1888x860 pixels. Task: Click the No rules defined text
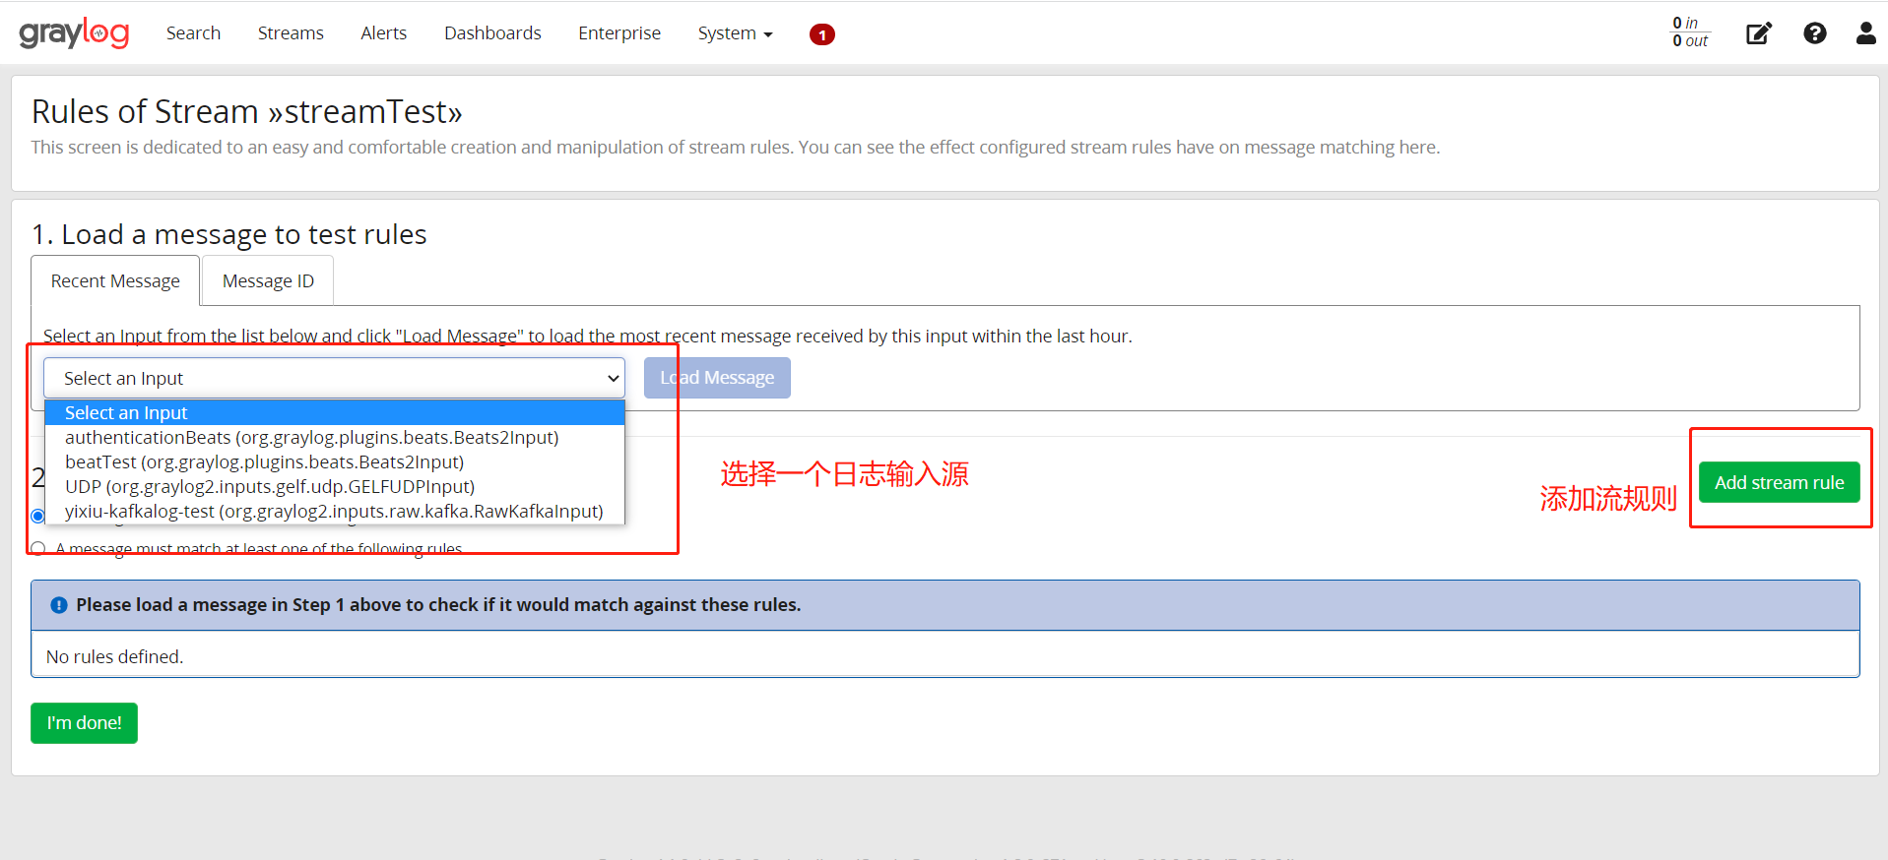(x=114, y=656)
